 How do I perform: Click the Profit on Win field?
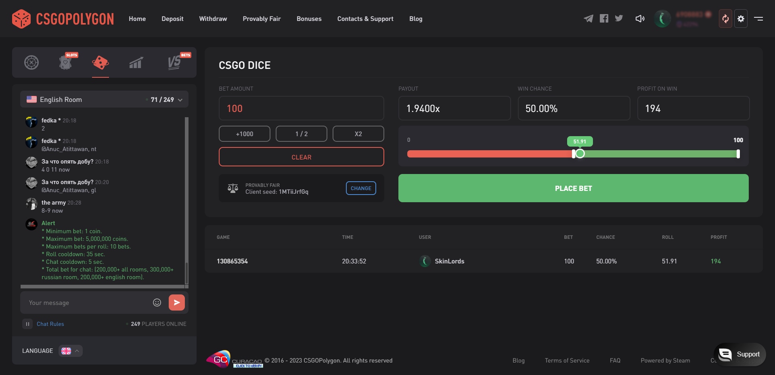[693, 108]
